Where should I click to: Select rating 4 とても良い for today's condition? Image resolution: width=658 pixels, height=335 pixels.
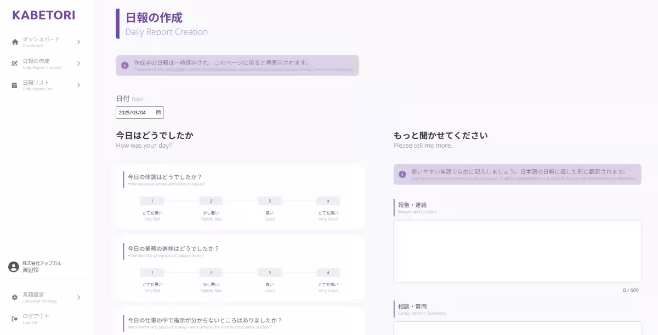pos(328,201)
